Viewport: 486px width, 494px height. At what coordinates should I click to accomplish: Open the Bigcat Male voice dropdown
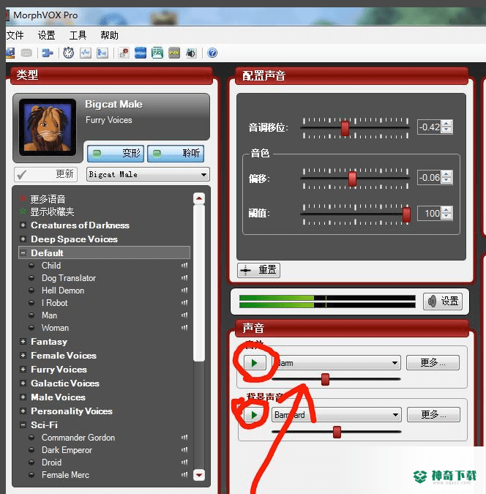148,174
